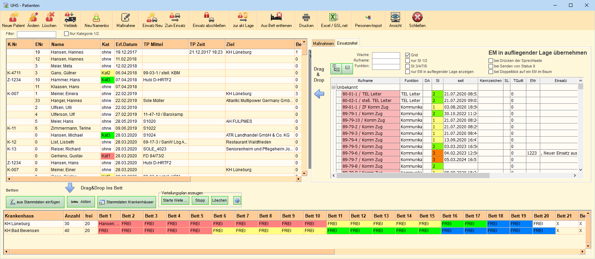Open Neu Namenlos from toolbar
Viewport: 595px width, 259px height.
[97, 20]
